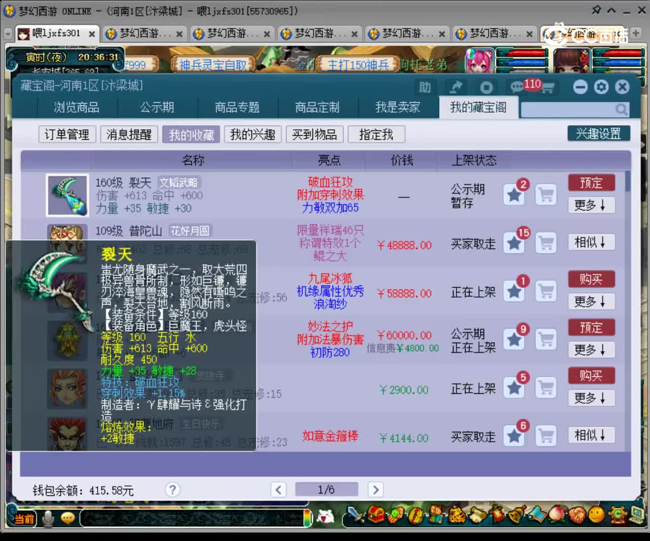This screenshot has width=650, height=541.
Task: Expand 更多 menu on ¥2900.00 row
Action: (x=591, y=398)
